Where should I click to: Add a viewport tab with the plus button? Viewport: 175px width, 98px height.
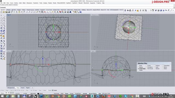32,88
